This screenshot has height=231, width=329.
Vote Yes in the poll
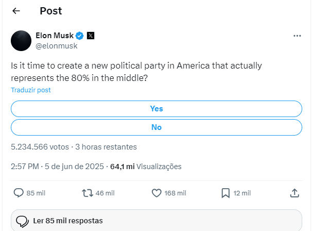[157, 109]
